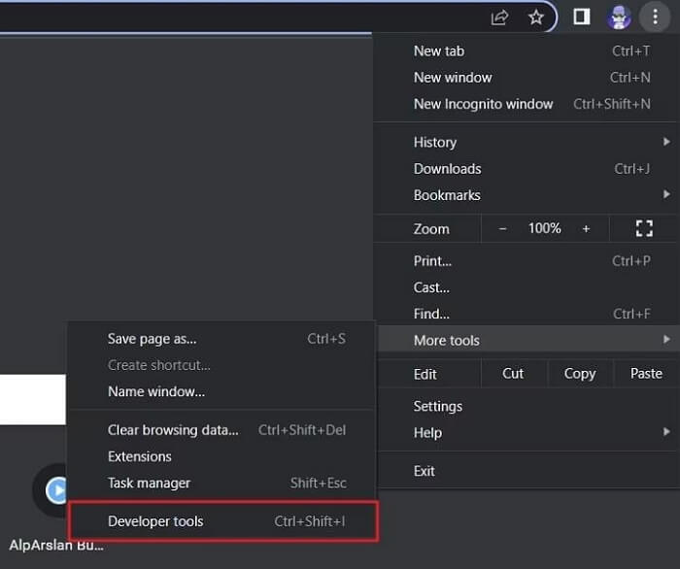Open Clear browsing data... entry
Screen dimensions: 680x569
coord(222,430)
